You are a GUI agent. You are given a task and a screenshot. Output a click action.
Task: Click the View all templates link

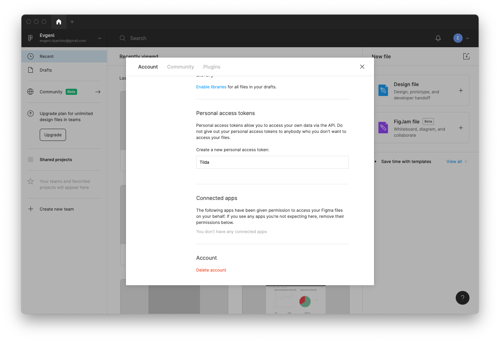pyautogui.click(x=457, y=161)
